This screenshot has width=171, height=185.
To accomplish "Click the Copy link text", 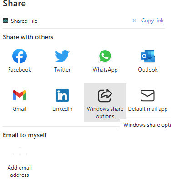I will [152, 21].
